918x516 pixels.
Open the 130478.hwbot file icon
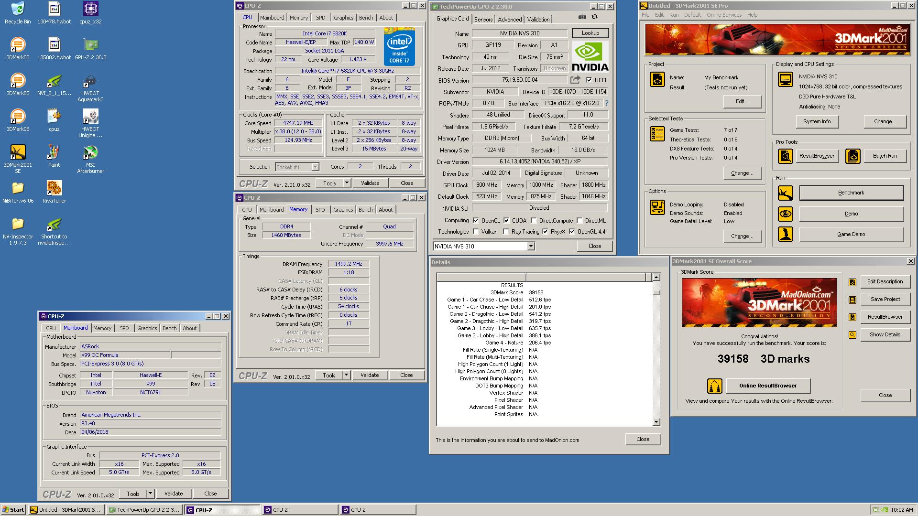coord(54,13)
